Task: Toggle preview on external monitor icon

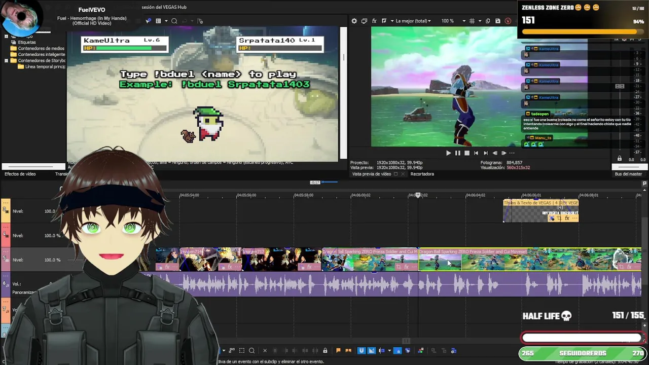Action: 364,21
